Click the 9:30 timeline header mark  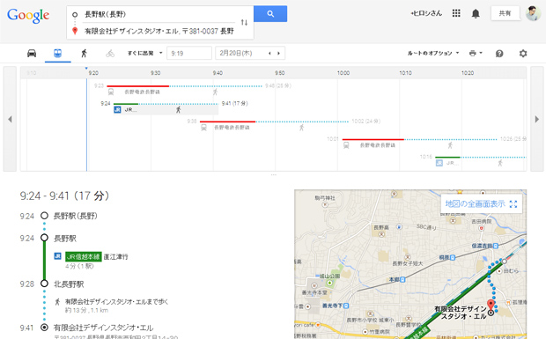[155, 73]
